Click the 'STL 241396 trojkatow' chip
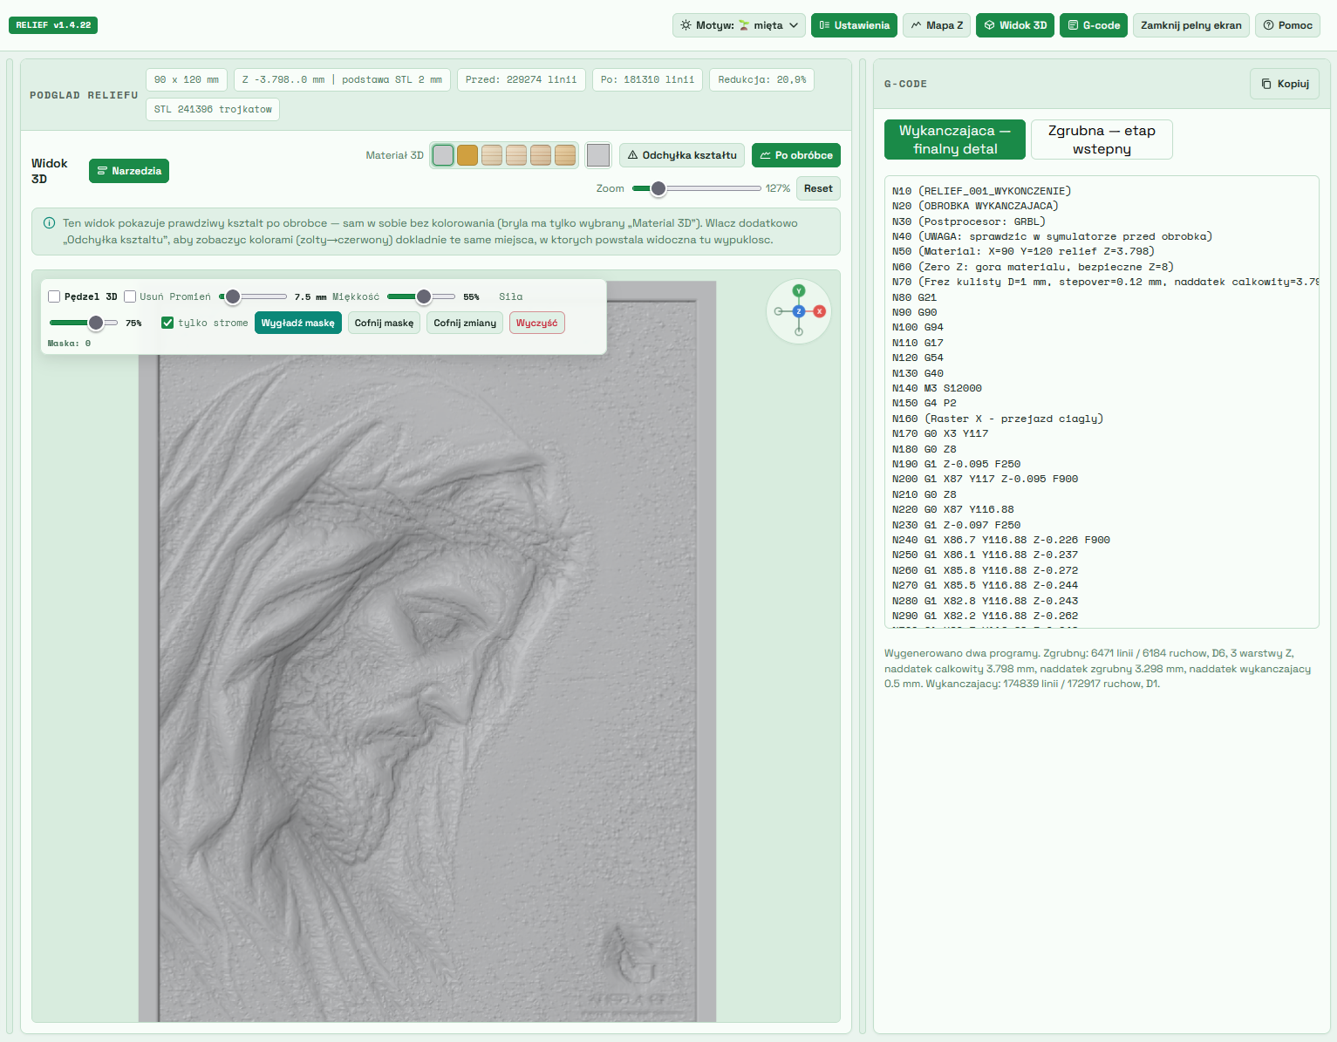The height and width of the screenshot is (1042, 1337). click(x=213, y=109)
